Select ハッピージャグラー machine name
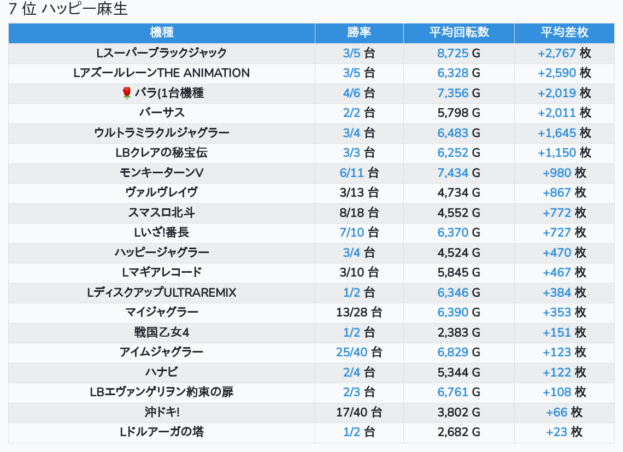 (x=162, y=253)
